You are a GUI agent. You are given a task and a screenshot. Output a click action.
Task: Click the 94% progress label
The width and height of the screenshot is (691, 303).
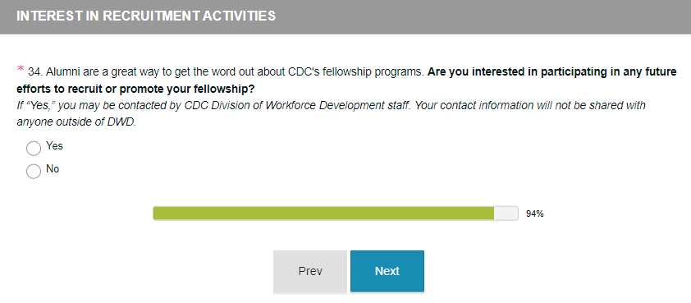click(x=534, y=214)
